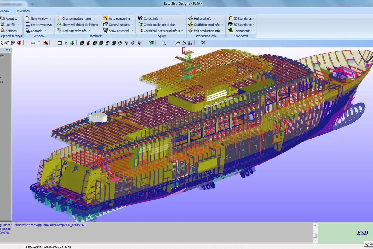Click the red prohibition circle toolbar icon
The image size is (373, 249).
pos(19,43)
